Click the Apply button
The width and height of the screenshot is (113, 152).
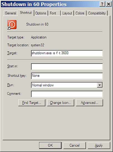pos(99,145)
